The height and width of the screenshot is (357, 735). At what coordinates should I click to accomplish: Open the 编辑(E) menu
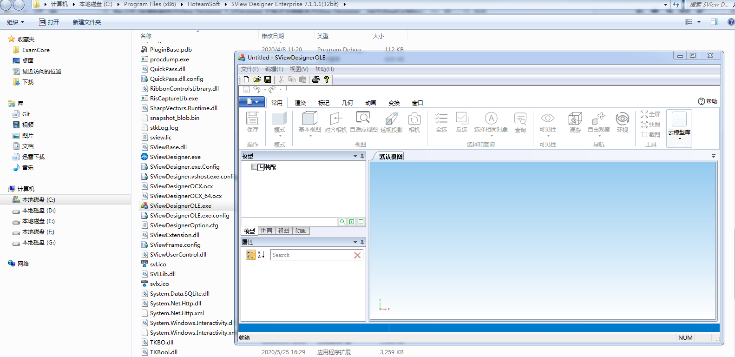tap(274, 69)
